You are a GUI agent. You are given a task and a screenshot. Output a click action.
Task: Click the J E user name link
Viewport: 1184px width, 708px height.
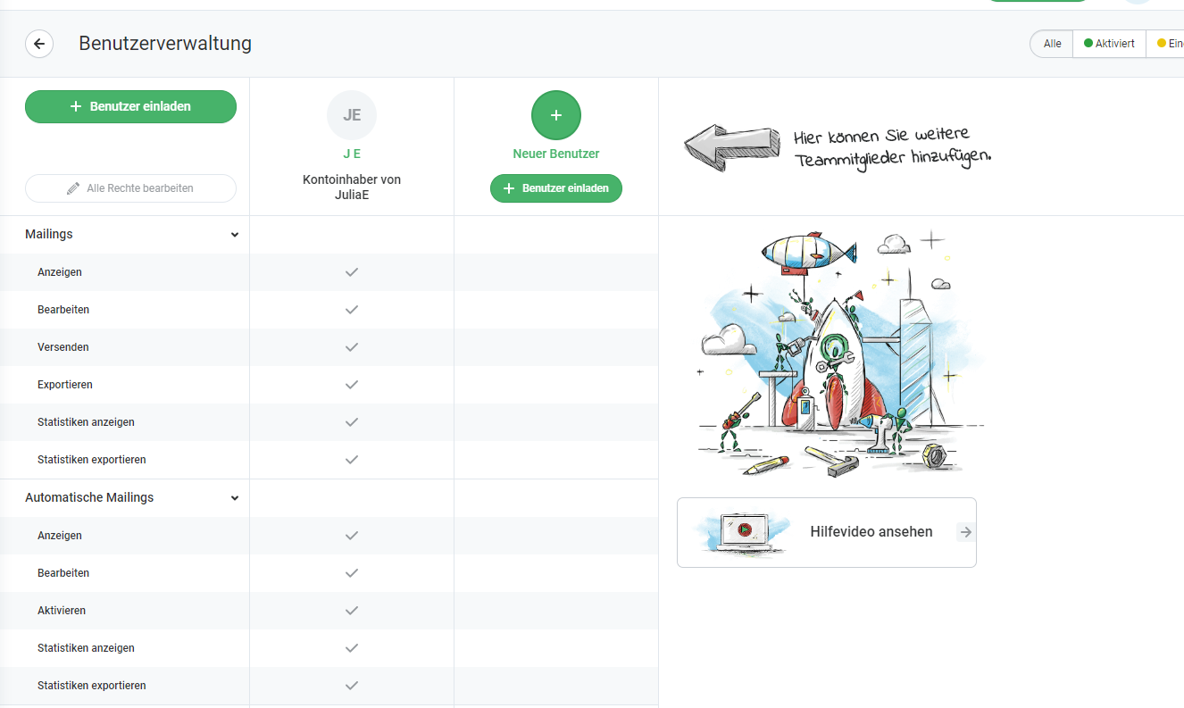click(x=352, y=154)
